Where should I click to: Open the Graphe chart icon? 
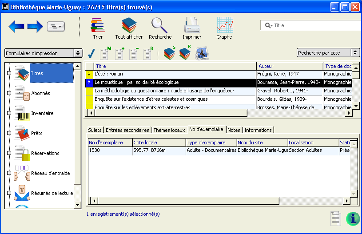coord(224,25)
